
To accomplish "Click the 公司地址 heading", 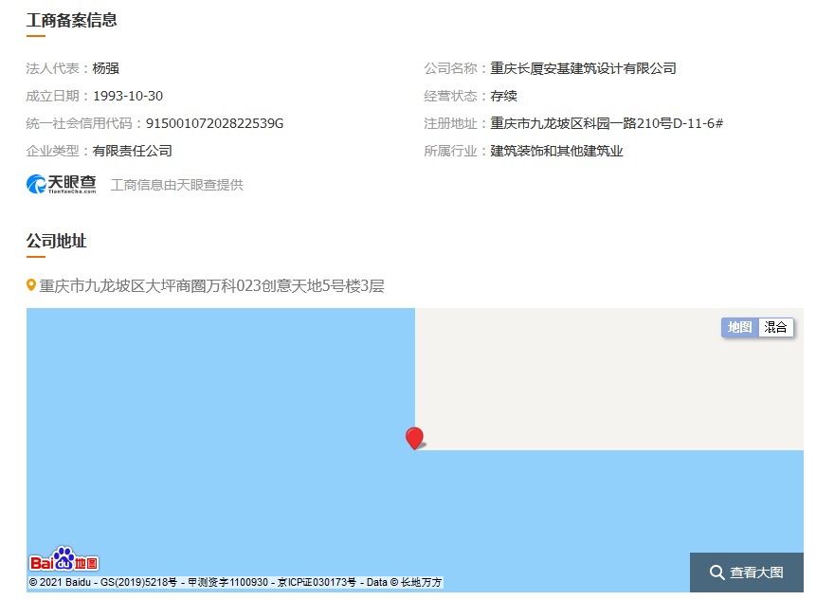I will [57, 241].
